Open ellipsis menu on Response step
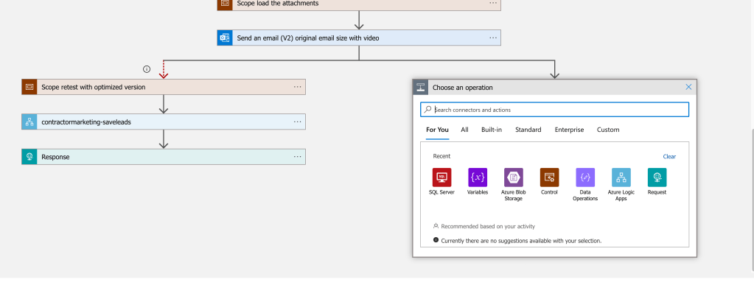This screenshot has height=285, width=754. pyautogui.click(x=298, y=156)
